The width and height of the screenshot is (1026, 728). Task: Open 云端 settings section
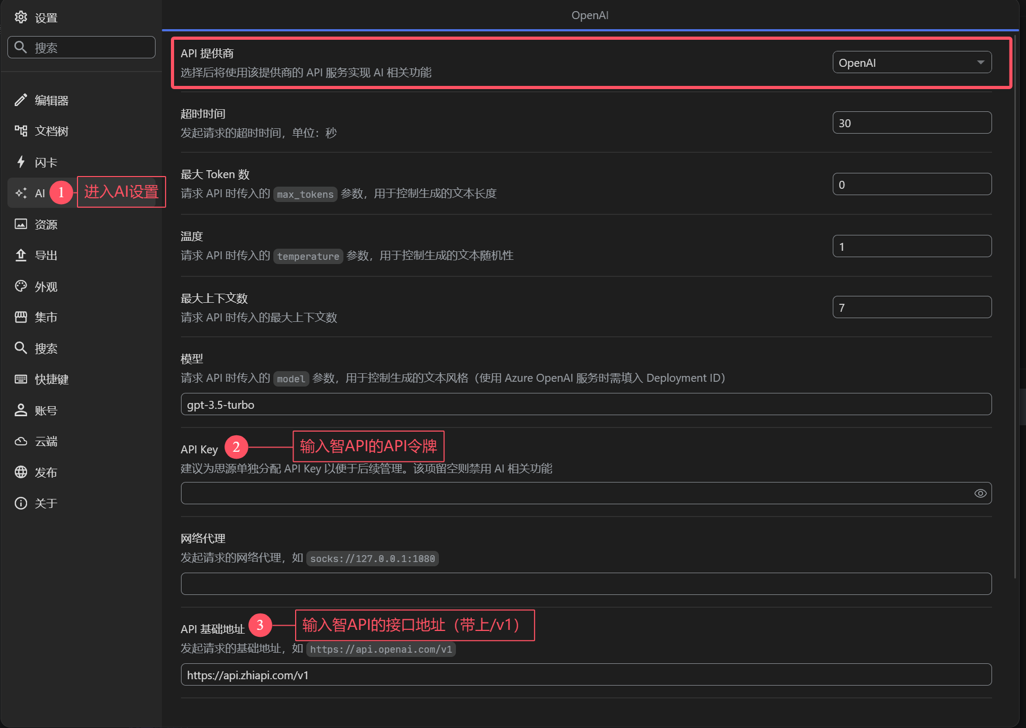coord(82,441)
